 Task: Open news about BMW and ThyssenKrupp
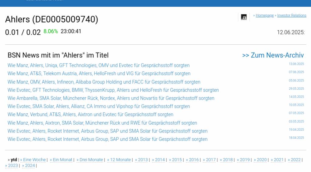113,90
